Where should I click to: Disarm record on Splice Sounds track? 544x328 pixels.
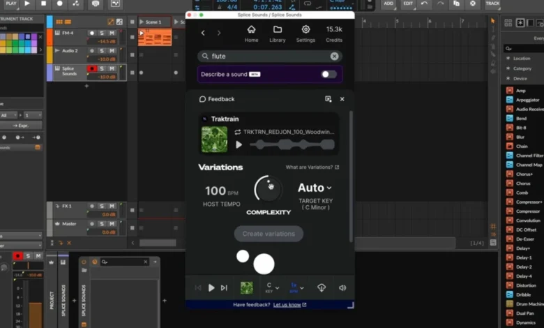coord(91,69)
